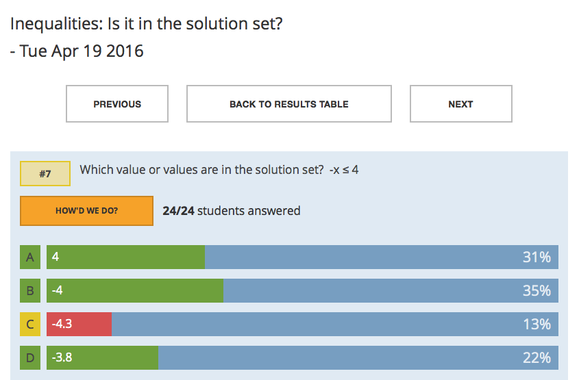579x380 pixels.
Task: Click the NEXT button
Action: [x=460, y=104]
